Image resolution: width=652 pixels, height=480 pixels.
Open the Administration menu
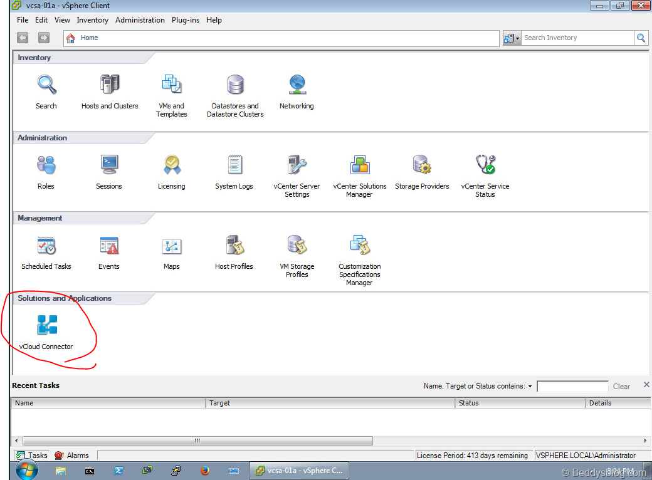140,20
